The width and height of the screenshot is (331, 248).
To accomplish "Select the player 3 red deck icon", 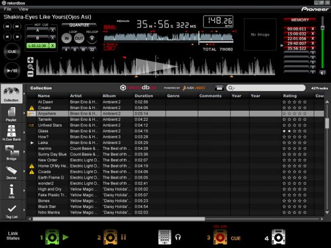I will pyautogui.click(x=220, y=237).
